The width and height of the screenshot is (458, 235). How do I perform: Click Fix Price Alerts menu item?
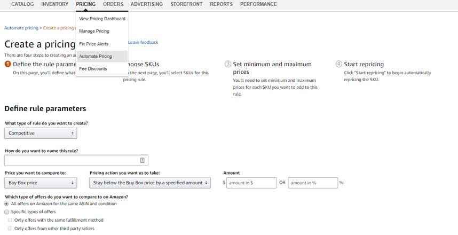(x=93, y=44)
